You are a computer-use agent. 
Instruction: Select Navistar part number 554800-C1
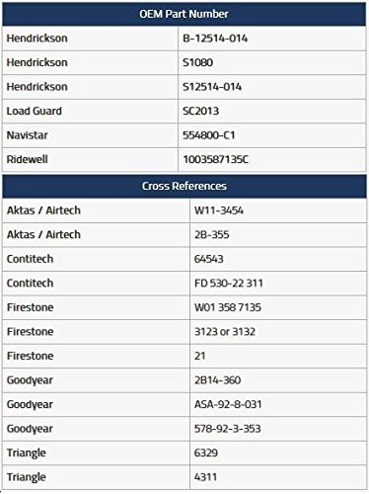pos(209,135)
